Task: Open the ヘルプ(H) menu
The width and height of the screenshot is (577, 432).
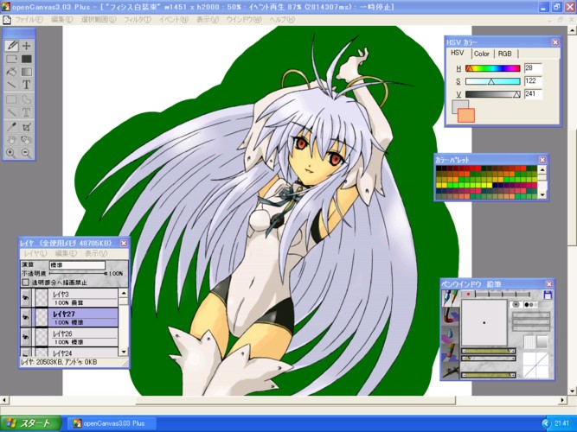Action: (282, 20)
